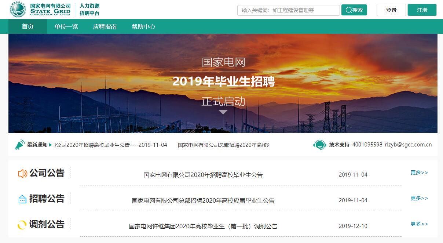Open the 帮助中心 menu item
This screenshot has height=243, width=443.
(143, 26)
